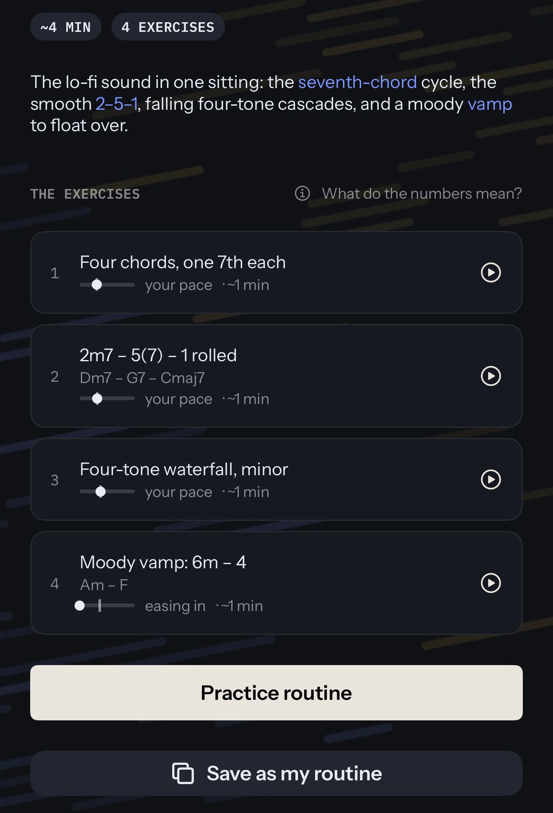Screen dimensions: 553x813
Task: Open the '2–5–1' glossary link
Action: coord(116,104)
